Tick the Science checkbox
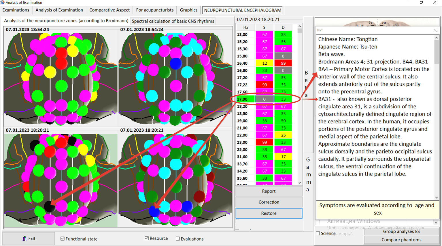 click(318, 233)
